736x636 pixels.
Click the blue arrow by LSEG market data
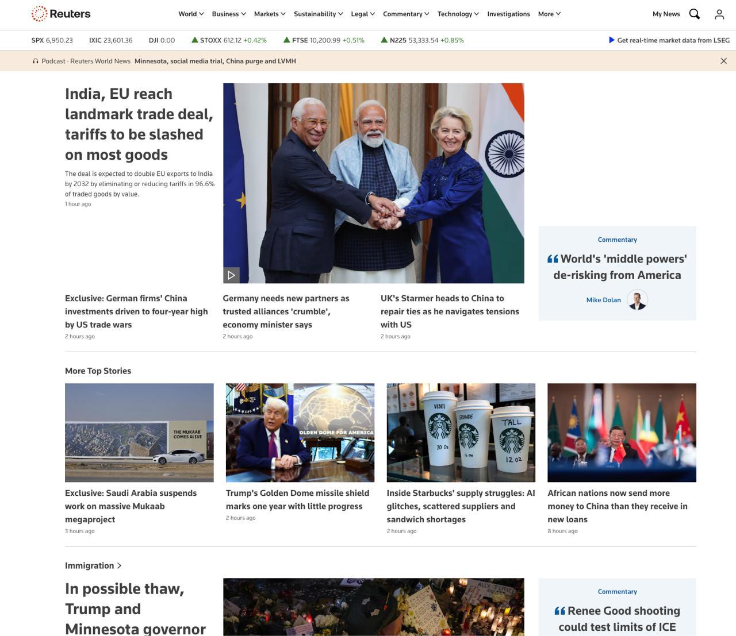(611, 40)
